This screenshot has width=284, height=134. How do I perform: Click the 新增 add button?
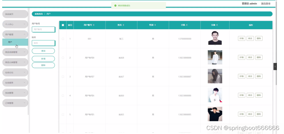(x=43, y=59)
